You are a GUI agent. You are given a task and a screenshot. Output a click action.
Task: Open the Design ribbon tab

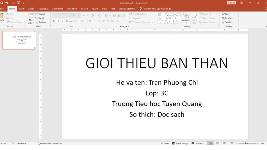[x=31, y=9]
